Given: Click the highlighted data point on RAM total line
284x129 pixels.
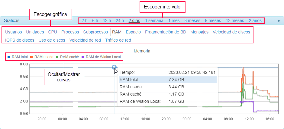Looking at the screenshot, I should tap(114, 67).
